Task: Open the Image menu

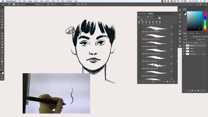Action: (30, 1)
